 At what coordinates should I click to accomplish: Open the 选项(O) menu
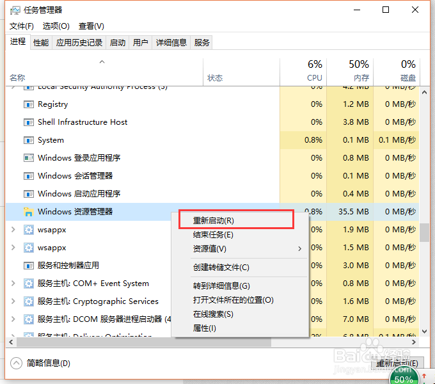point(56,26)
